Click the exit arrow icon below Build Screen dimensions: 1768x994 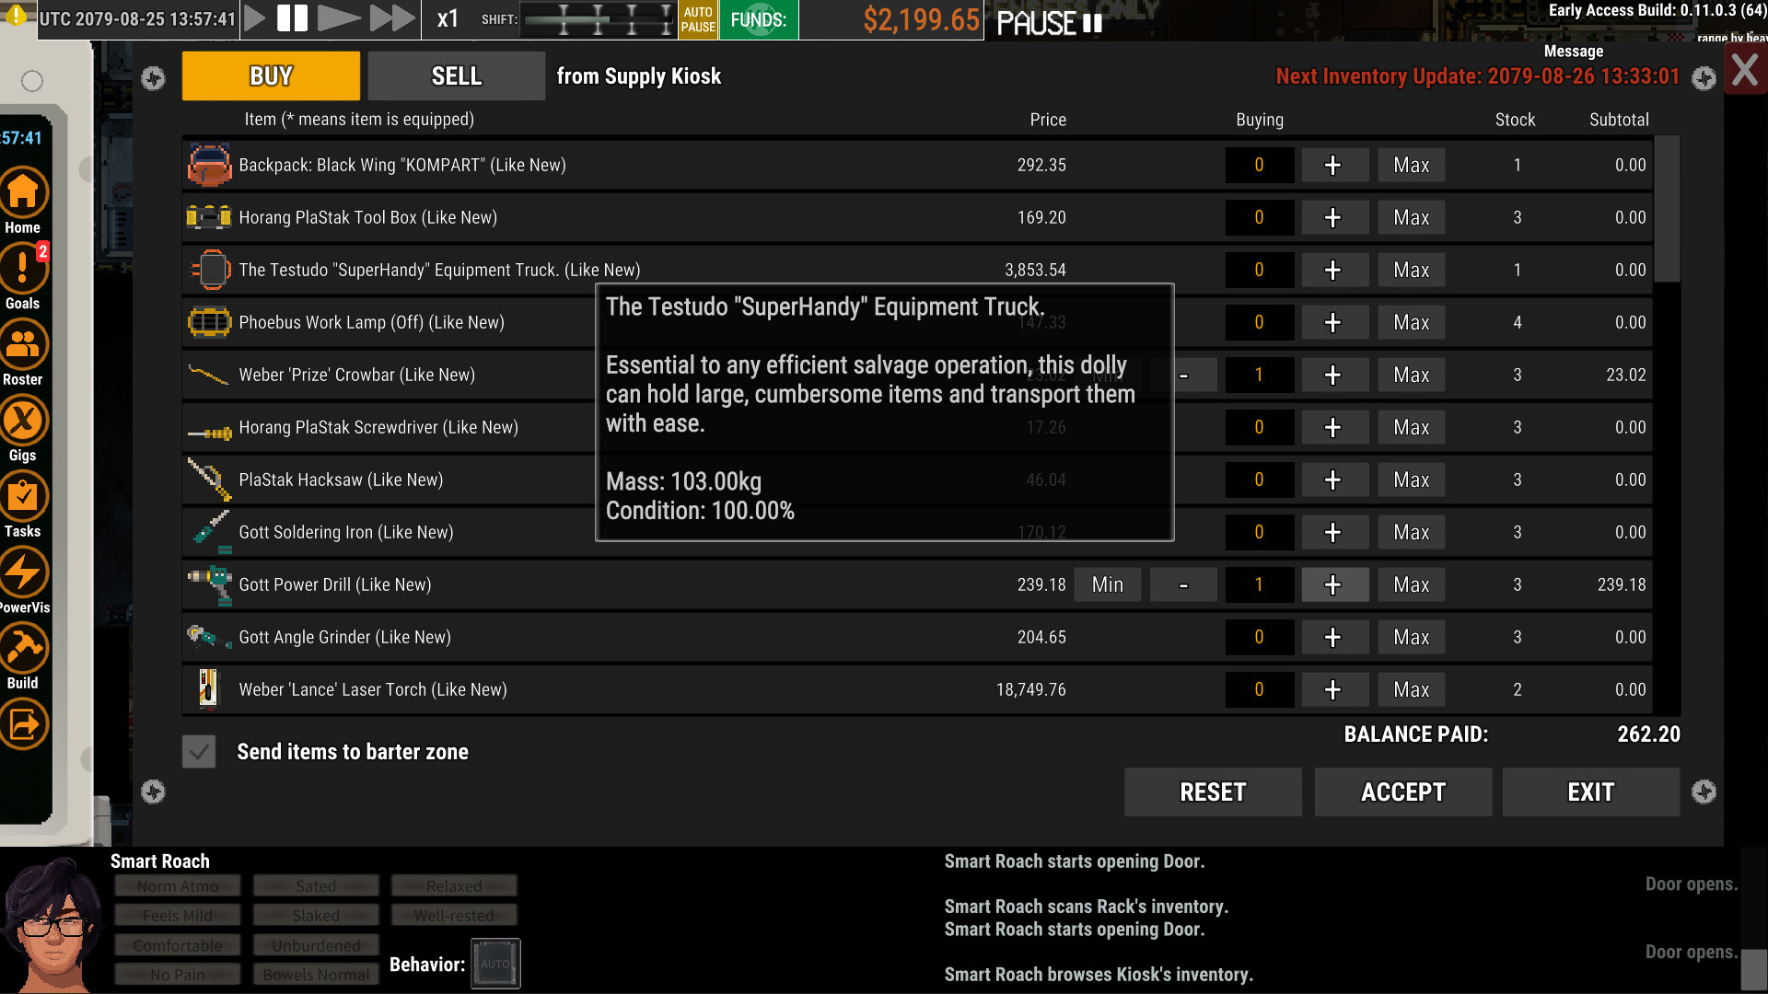(23, 724)
